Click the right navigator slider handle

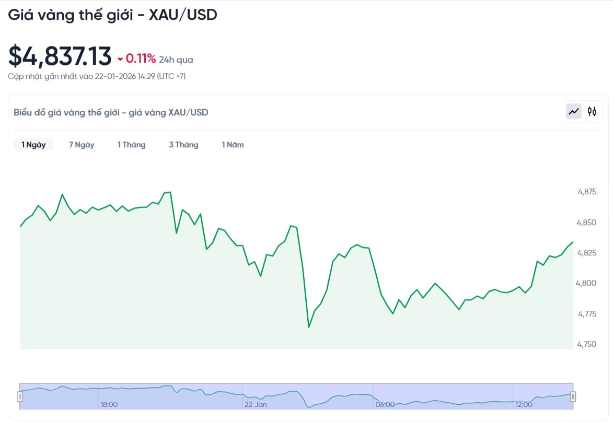[x=573, y=396]
